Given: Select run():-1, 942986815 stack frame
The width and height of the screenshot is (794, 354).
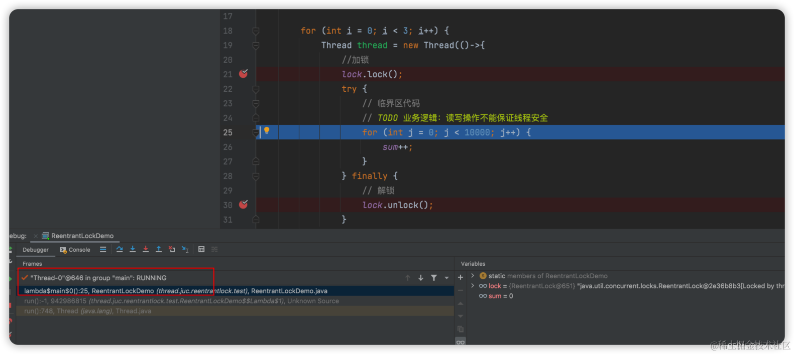Looking at the screenshot, I should click(x=236, y=301).
